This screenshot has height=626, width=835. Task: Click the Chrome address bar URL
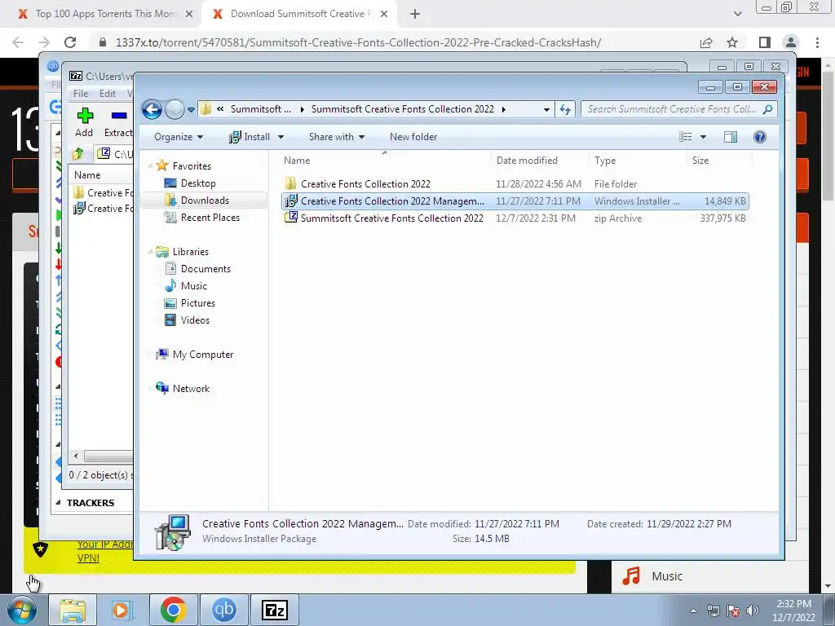358,42
